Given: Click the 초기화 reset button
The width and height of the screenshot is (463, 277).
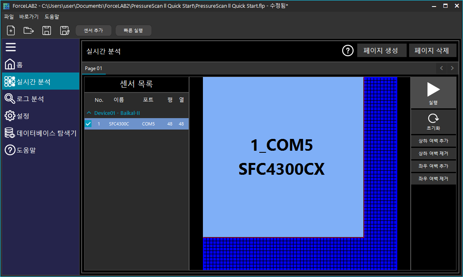Looking at the screenshot, I should pyautogui.click(x=433, y=122).
